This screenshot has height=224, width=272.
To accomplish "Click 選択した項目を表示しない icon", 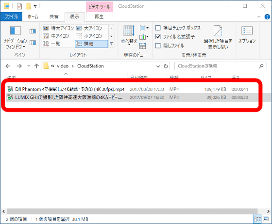I will (x=218, y=37).
